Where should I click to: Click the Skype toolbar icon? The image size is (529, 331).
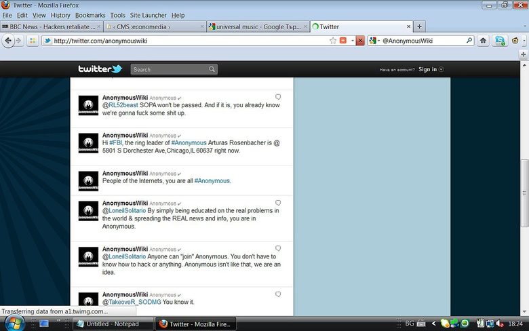pyautogui.click(x=500, y=41)
